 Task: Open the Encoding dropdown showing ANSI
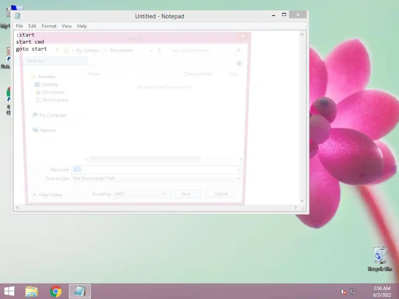(x=139, y=194)
